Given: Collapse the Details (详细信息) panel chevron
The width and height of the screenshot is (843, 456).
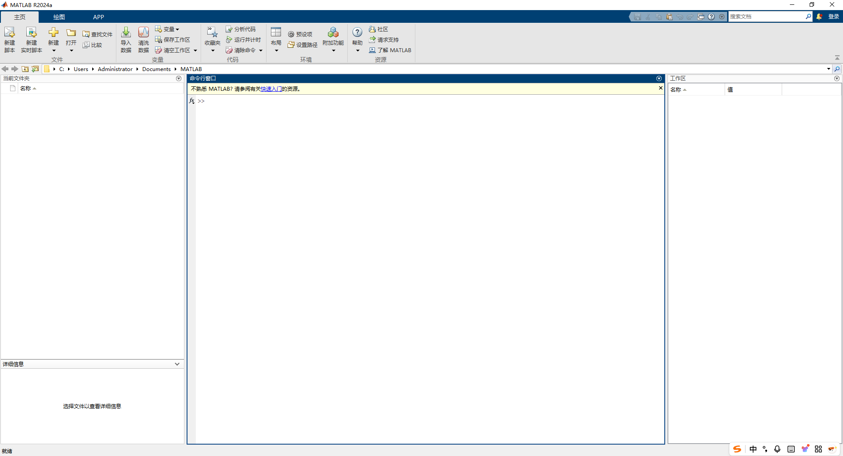Looking at the screenshot, I should click(177, 364).
